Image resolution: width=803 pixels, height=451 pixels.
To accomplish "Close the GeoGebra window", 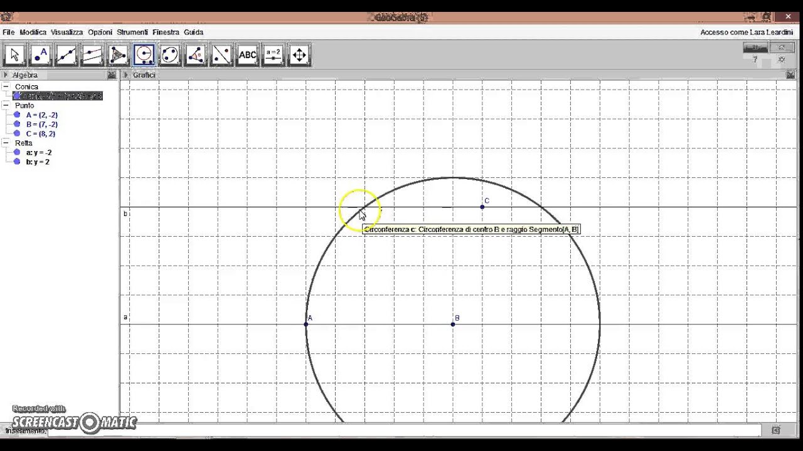I will 789,17.
